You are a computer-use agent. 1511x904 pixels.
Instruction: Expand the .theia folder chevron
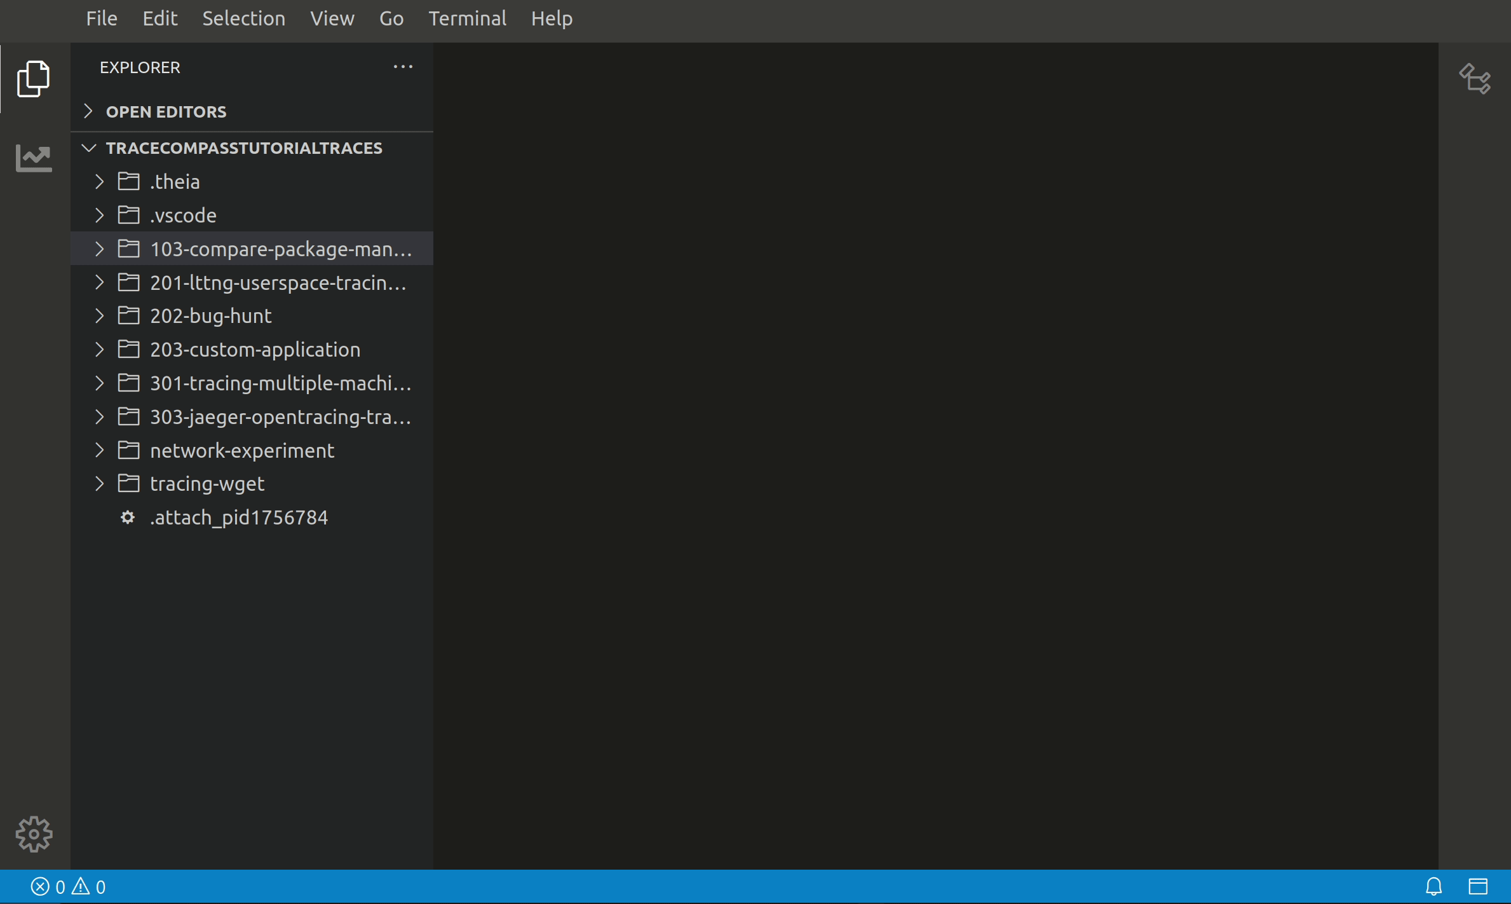click(x=99, y=181)
